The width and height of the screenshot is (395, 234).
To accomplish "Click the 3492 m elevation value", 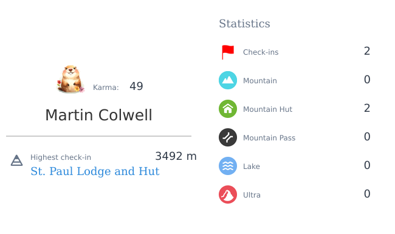I will tap(176, 156).
